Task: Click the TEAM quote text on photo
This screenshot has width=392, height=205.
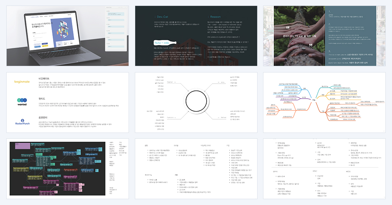Action: coord(299,36)
